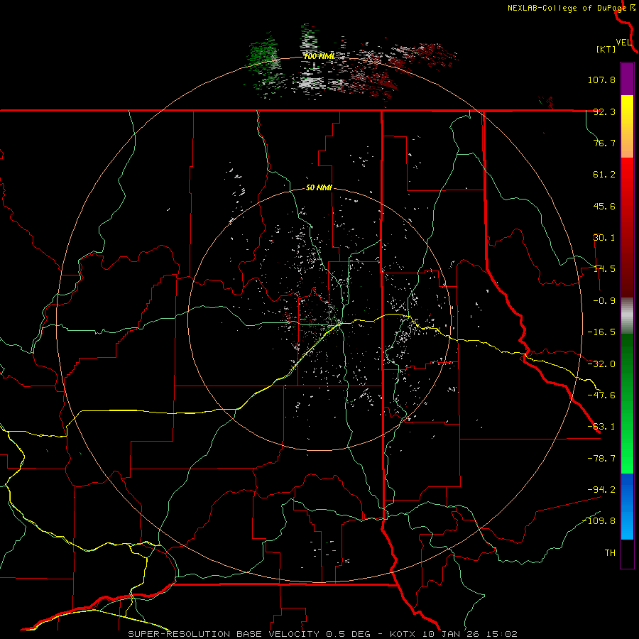
Task: Click the Super-Resolution Base Velocity caption
Action: click(x=323, y=634)
